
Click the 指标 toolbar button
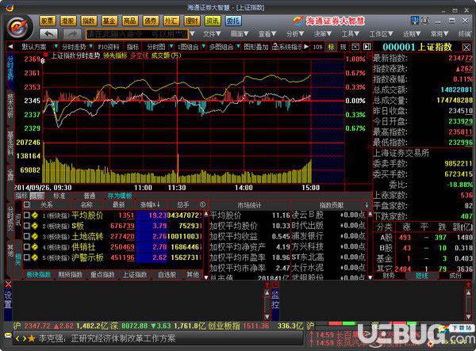(x=132, y=47)
